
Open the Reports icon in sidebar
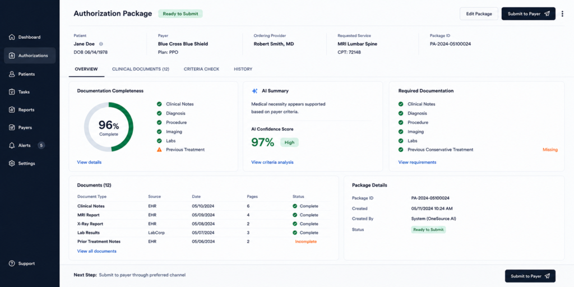(x=12, y=109)
